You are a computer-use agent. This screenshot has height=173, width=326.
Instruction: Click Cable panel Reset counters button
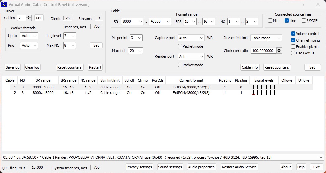tap(277, 67)
